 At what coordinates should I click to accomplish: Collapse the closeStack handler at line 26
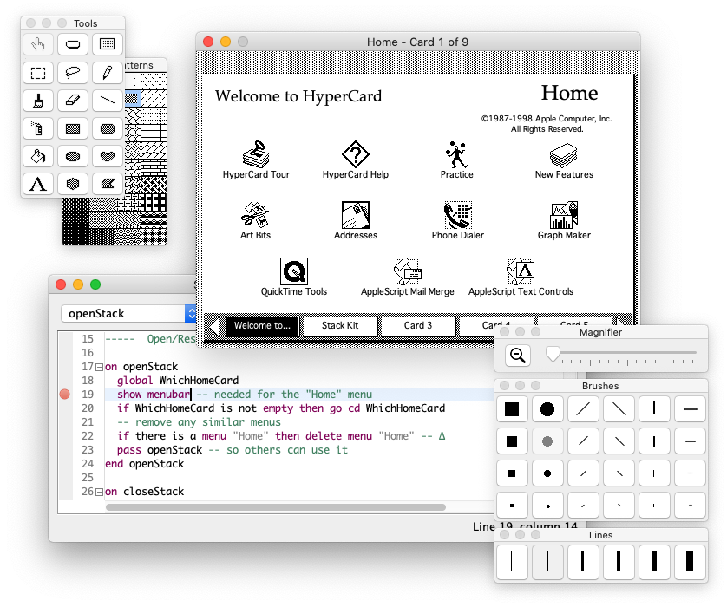[99, 492]
